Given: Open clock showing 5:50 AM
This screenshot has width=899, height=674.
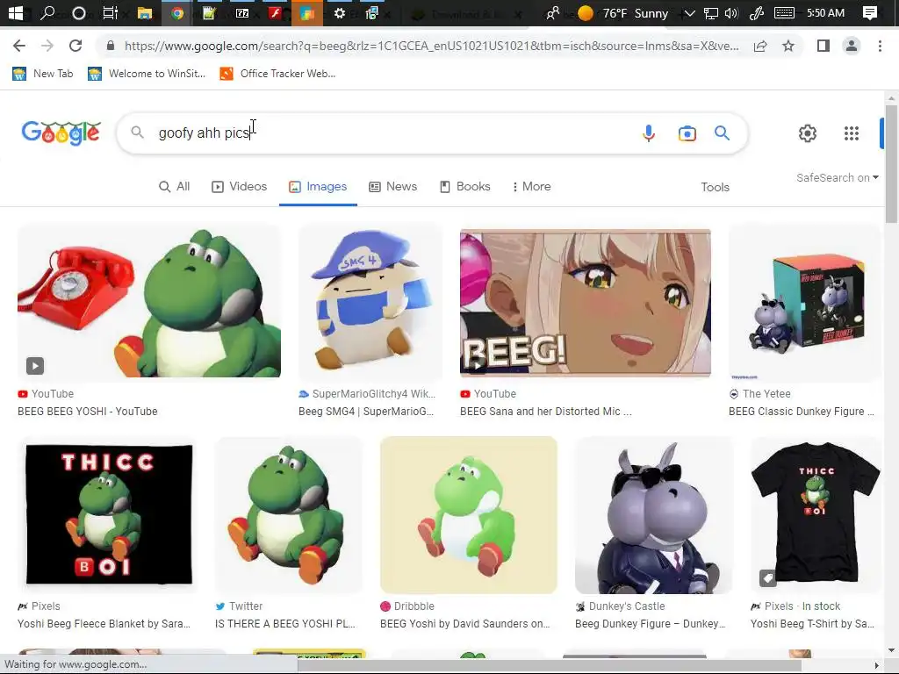Looking at the screenshot, I should (x=825, y=12).
